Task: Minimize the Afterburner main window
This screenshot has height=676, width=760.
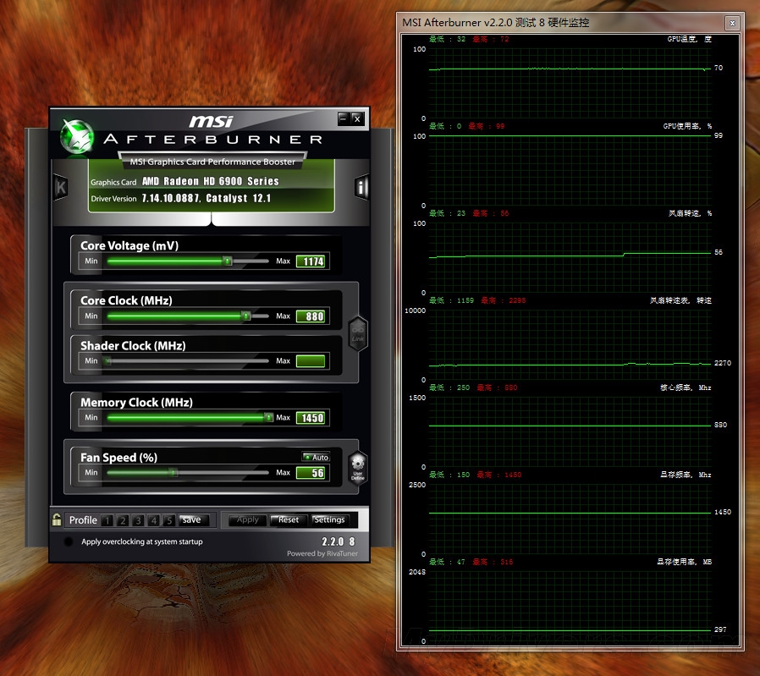Action: tap(344, 118)
